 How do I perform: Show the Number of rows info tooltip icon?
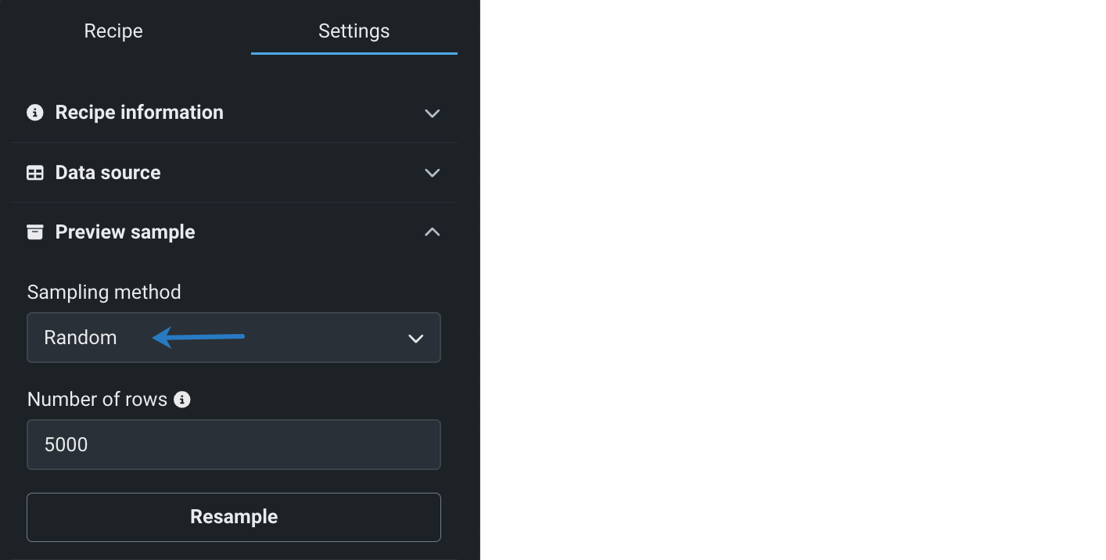pos(182,400)
